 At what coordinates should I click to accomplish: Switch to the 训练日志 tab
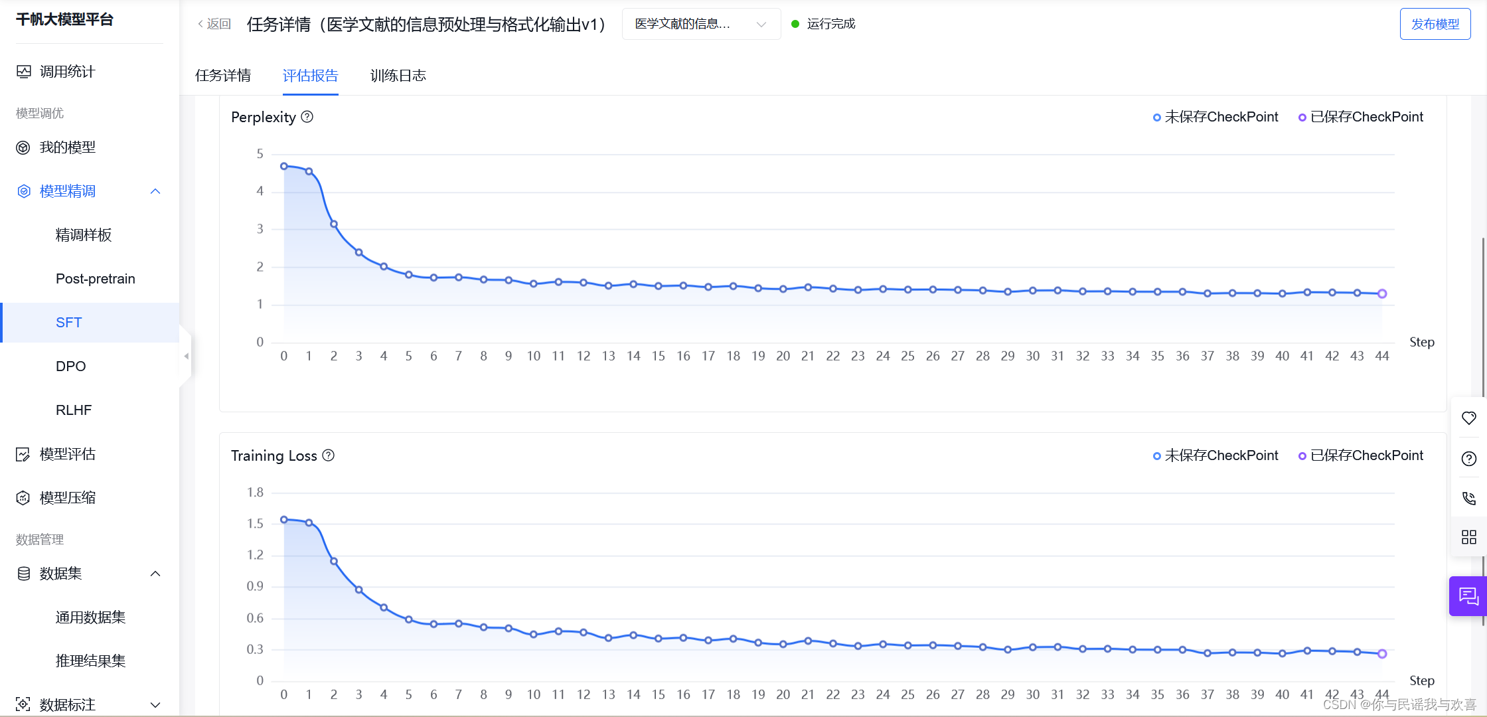coord(398,76)
